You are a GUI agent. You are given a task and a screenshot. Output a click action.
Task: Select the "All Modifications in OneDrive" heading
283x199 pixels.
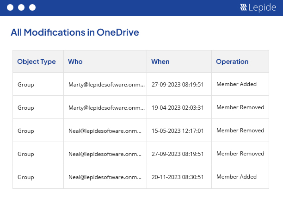(75, 32)
